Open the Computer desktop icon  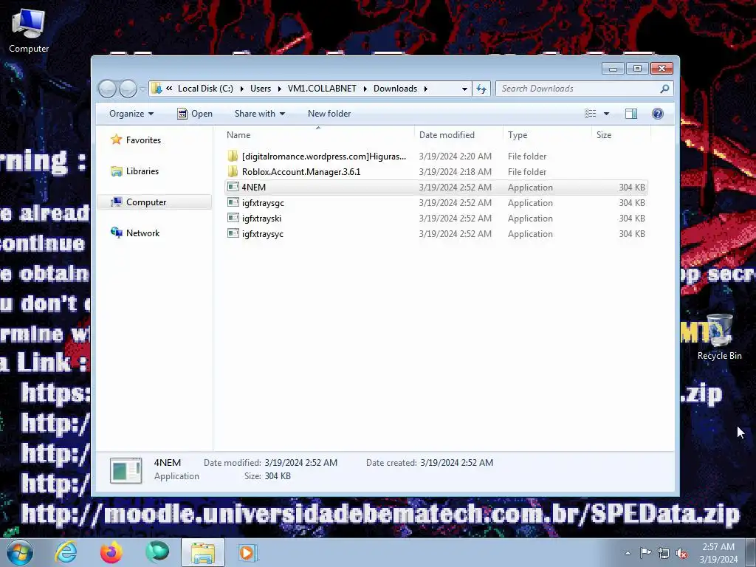pos(29,30)
